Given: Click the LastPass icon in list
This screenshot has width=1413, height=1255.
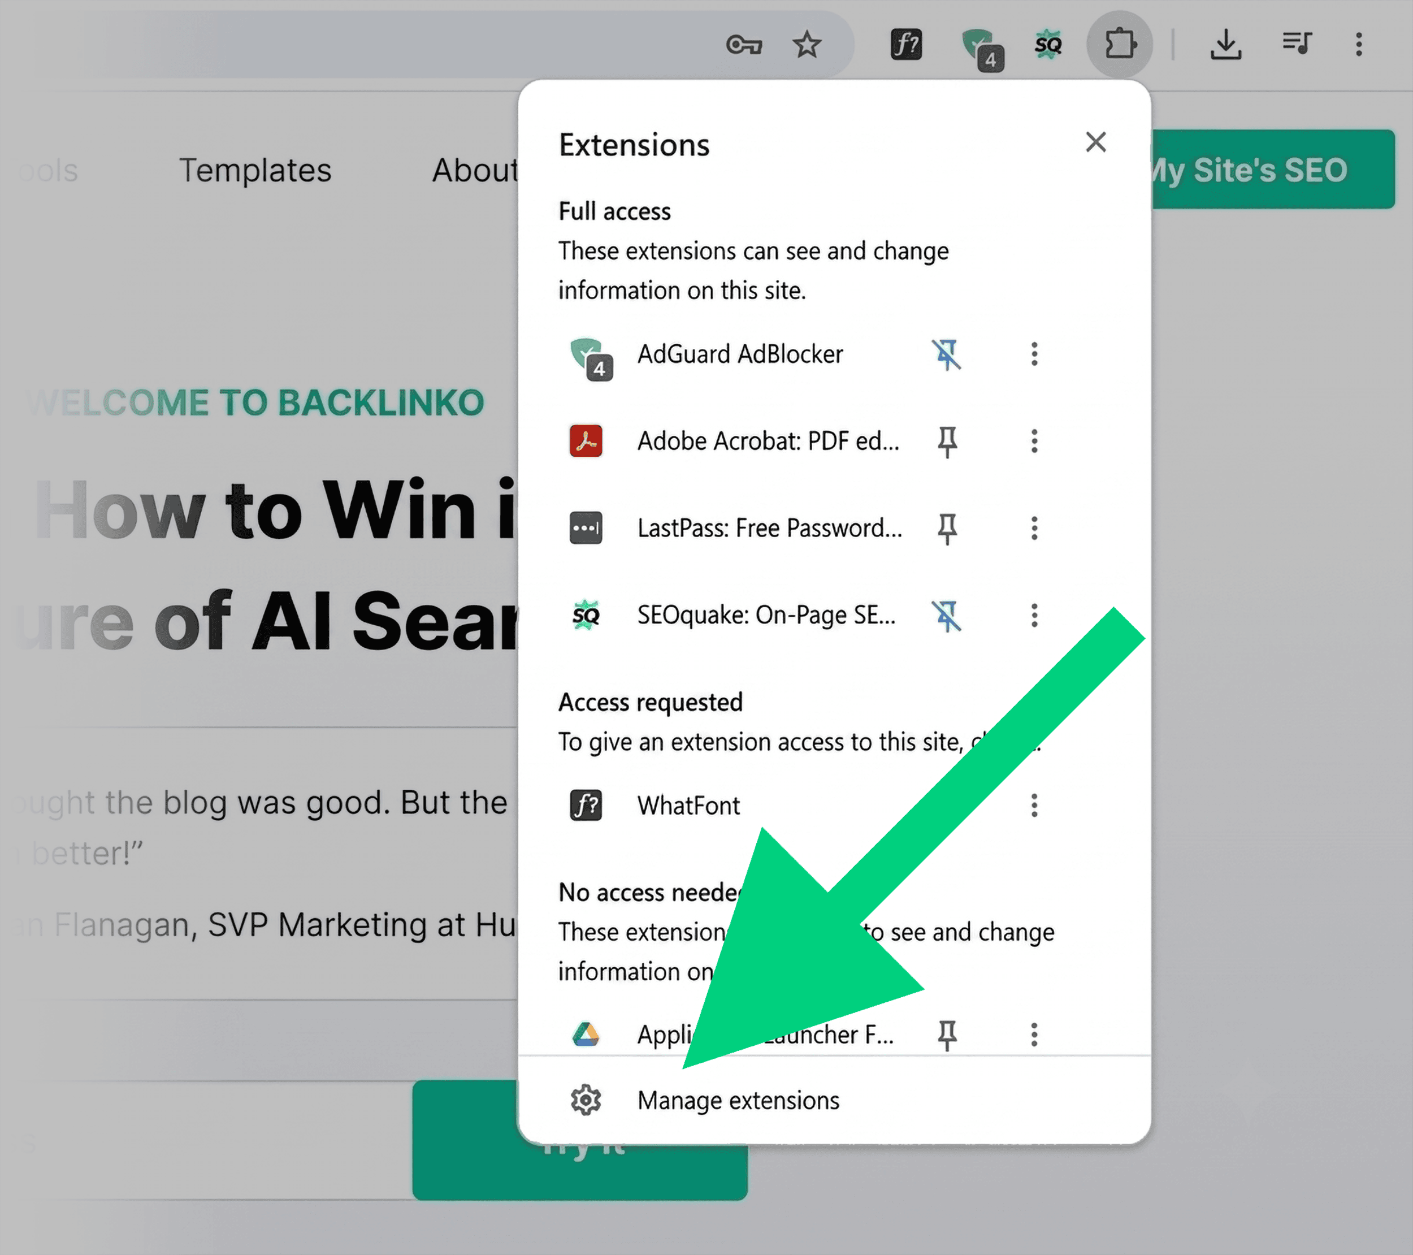Looking at the screenshot, I should pyautogui.click(x=586, y=528).
